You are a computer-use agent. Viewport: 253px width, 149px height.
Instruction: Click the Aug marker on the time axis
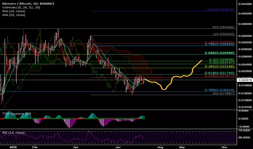point(160,147)
